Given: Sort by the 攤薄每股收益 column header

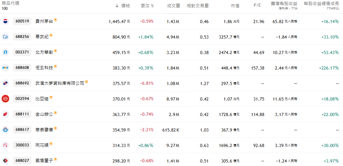Looking at the screenshot, I should click(x=284, y=4).
